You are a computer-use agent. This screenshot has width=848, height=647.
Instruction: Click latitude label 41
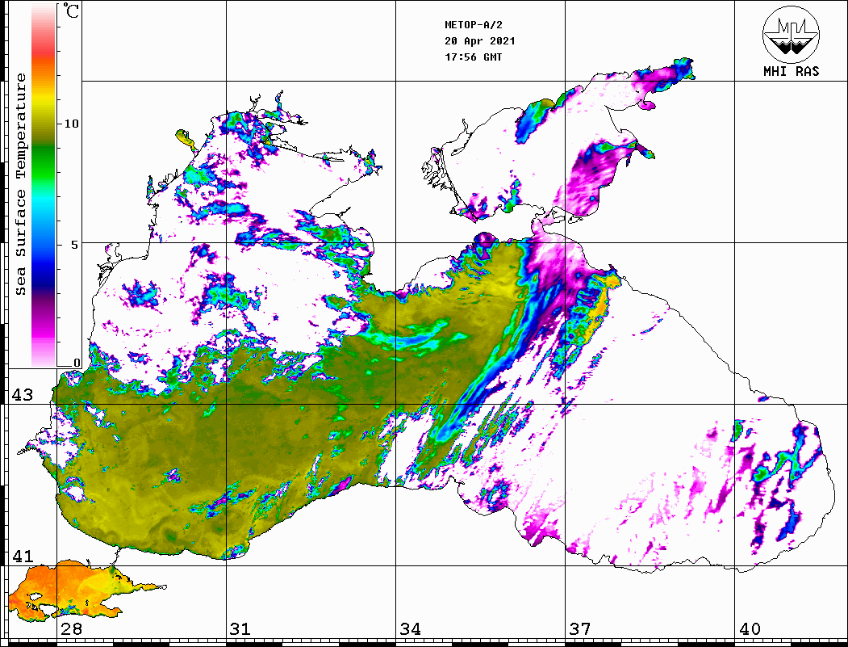tap(22, 557)
